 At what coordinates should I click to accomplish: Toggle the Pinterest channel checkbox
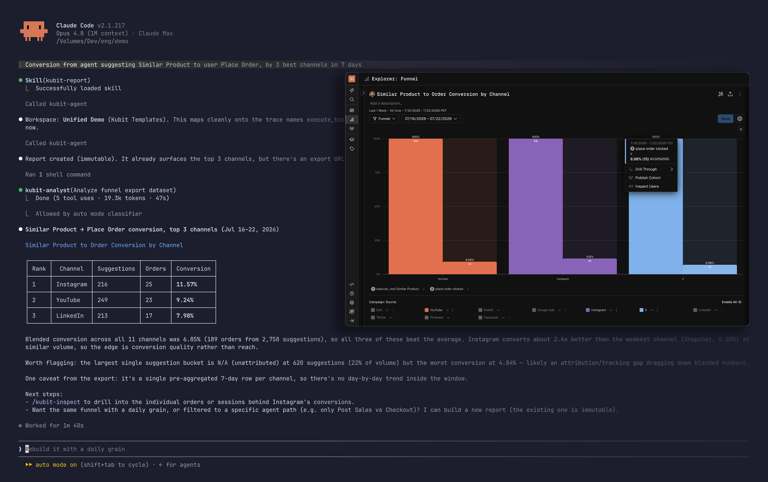click(x=427, y=317)
